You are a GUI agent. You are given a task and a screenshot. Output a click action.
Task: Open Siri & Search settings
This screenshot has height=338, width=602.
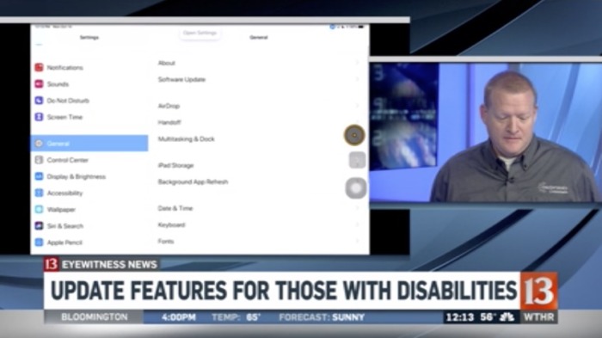pos(89,226)
